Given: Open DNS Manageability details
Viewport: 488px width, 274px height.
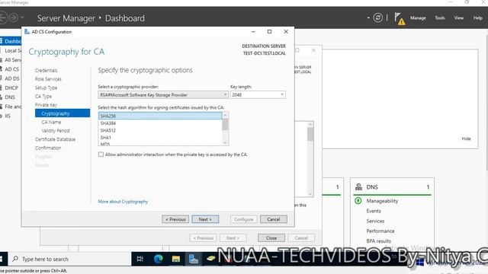Looking at the screenshot, I should click(x=382, y=201).
